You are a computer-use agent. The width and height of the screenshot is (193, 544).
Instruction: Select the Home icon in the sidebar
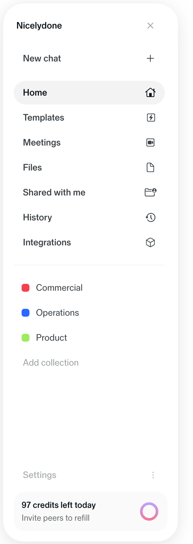(x=150, y=92)
